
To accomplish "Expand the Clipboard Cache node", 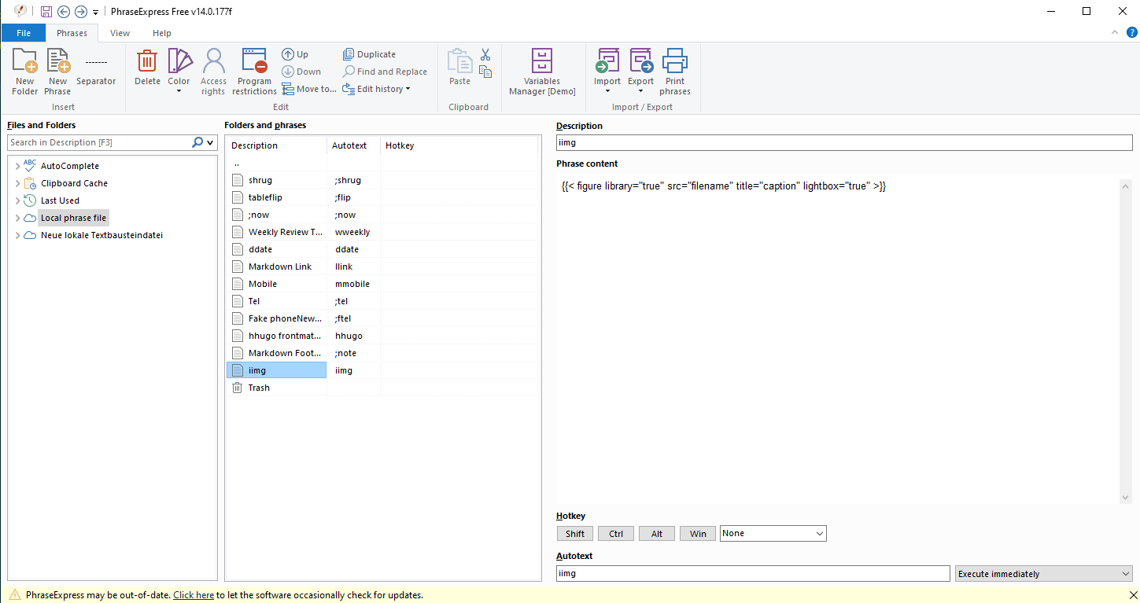I will 17,183.
